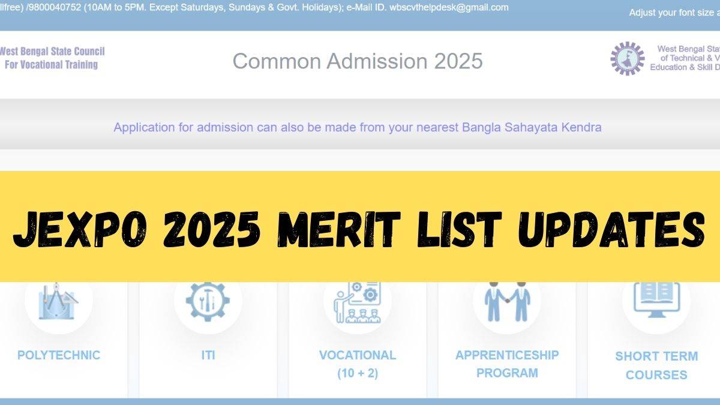The width and height of the screenshot is (720, 405).
Task: Click the Bangla Sahayata Kendra admission notice
Action: coord(357,127)
